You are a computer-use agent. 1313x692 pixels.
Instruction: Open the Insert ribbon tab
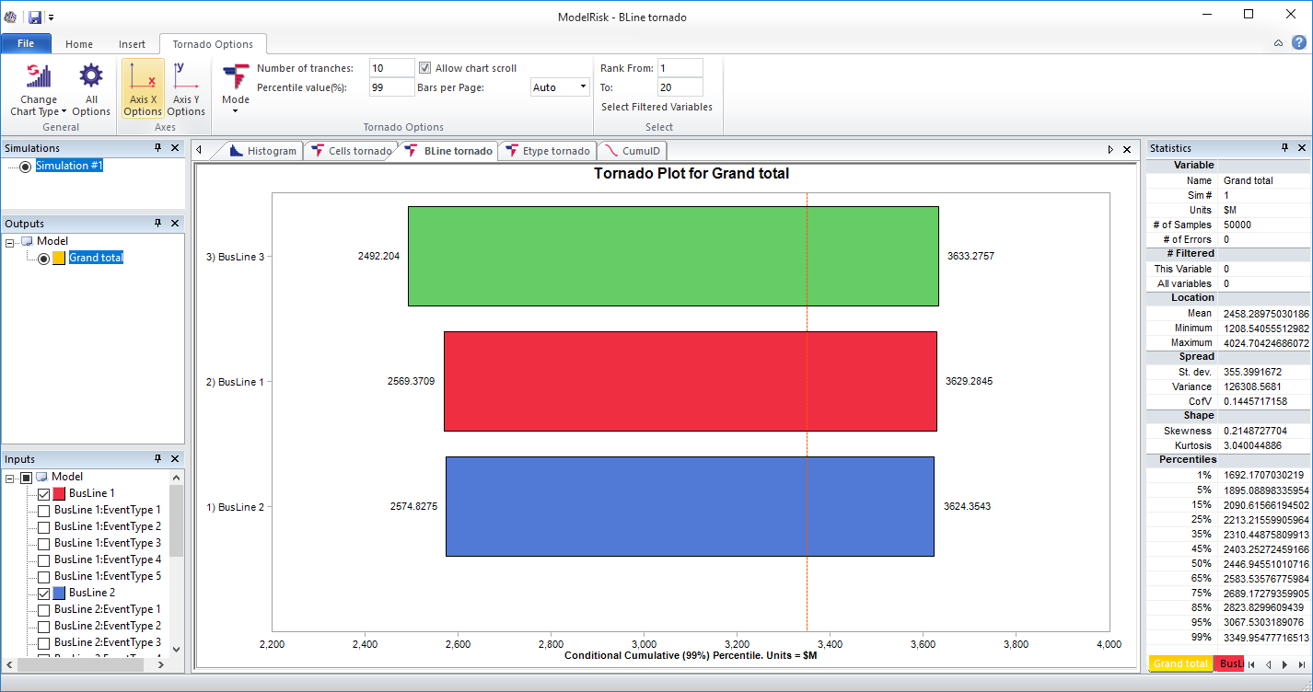pos(132,44)
